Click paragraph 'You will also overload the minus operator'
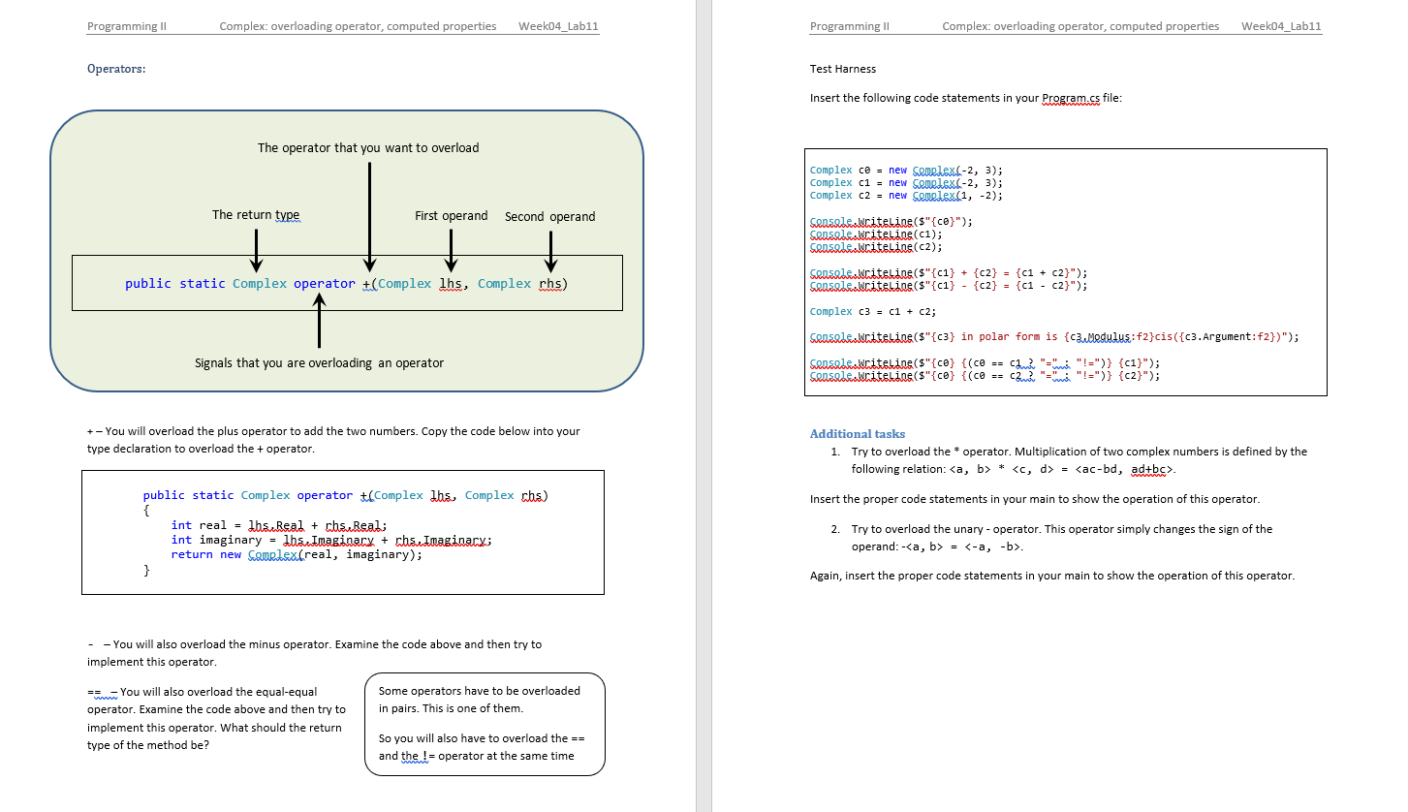 315,653
